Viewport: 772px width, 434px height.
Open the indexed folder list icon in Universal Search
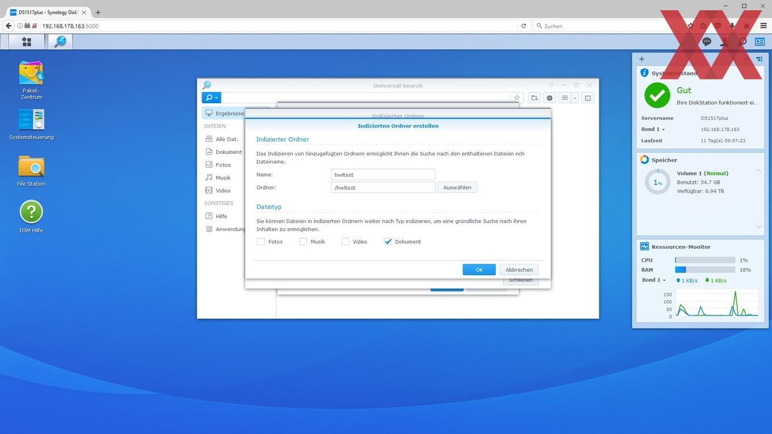point(534,98)
